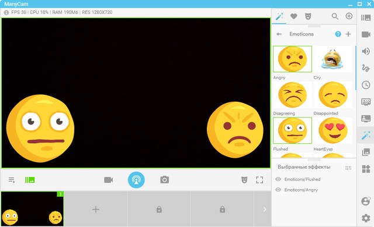This screenshot has height=227, width=374.
Task: Open the magic wand effects tab
Action: [x=279, y=16]
